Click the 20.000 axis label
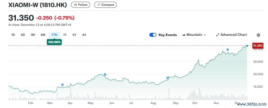 tap(258, 74)
